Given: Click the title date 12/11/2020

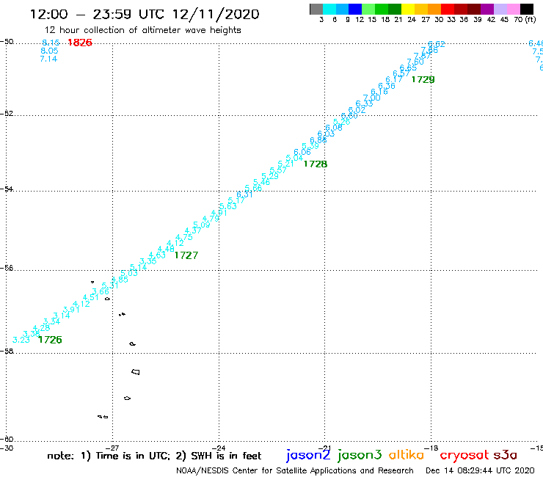Looking at the screenshot, I should [x=216, y=15].
